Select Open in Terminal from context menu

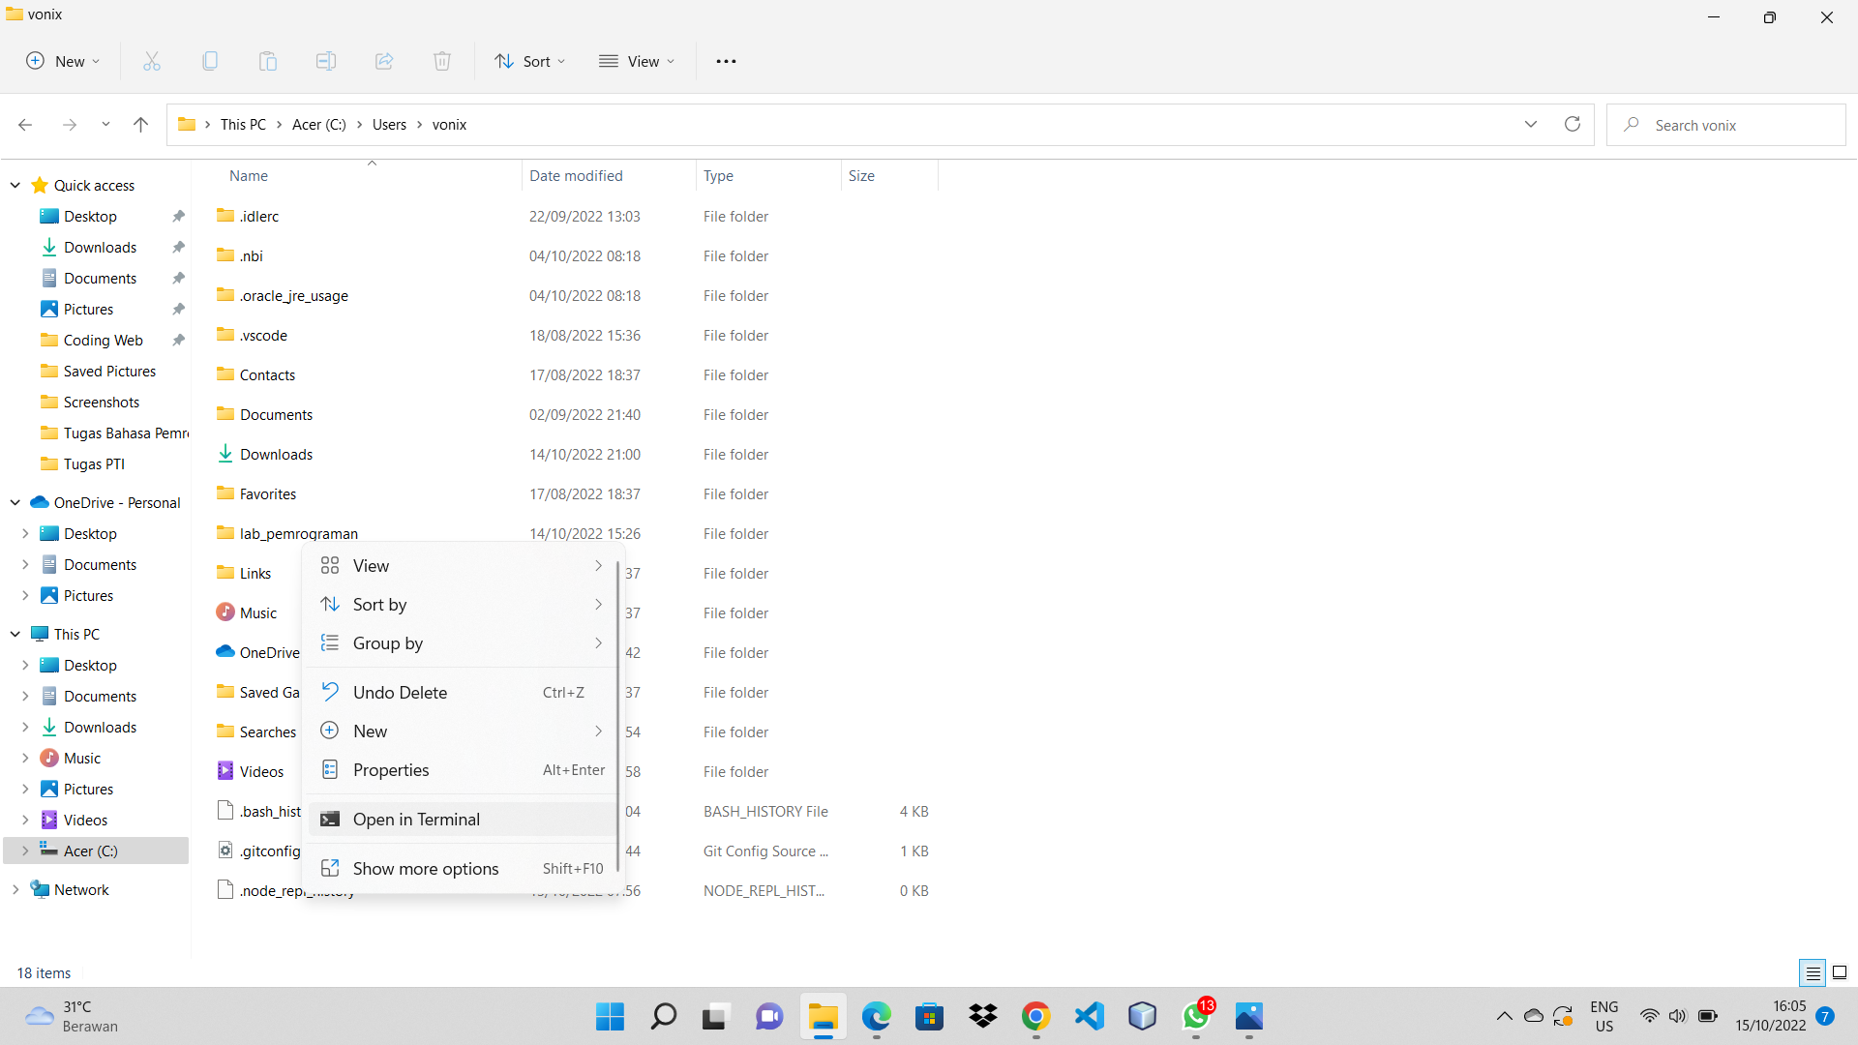pyautogui.click(x=416, y=819)
